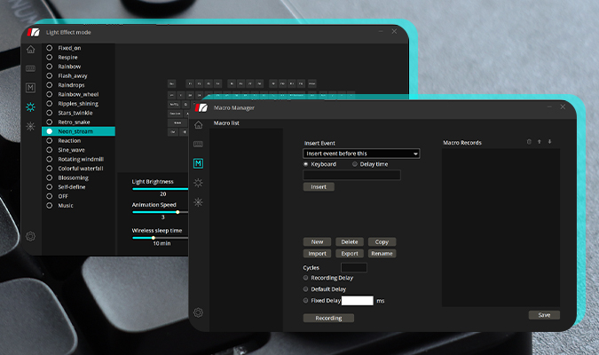Delete macro record with trash icon
599x355 pixels.
click(x=529, y=141)
